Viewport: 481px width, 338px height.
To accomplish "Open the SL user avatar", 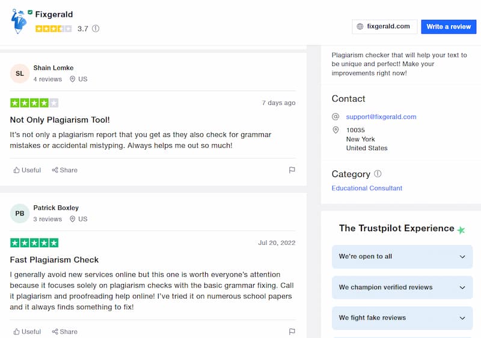I will (x=20, y=74).
